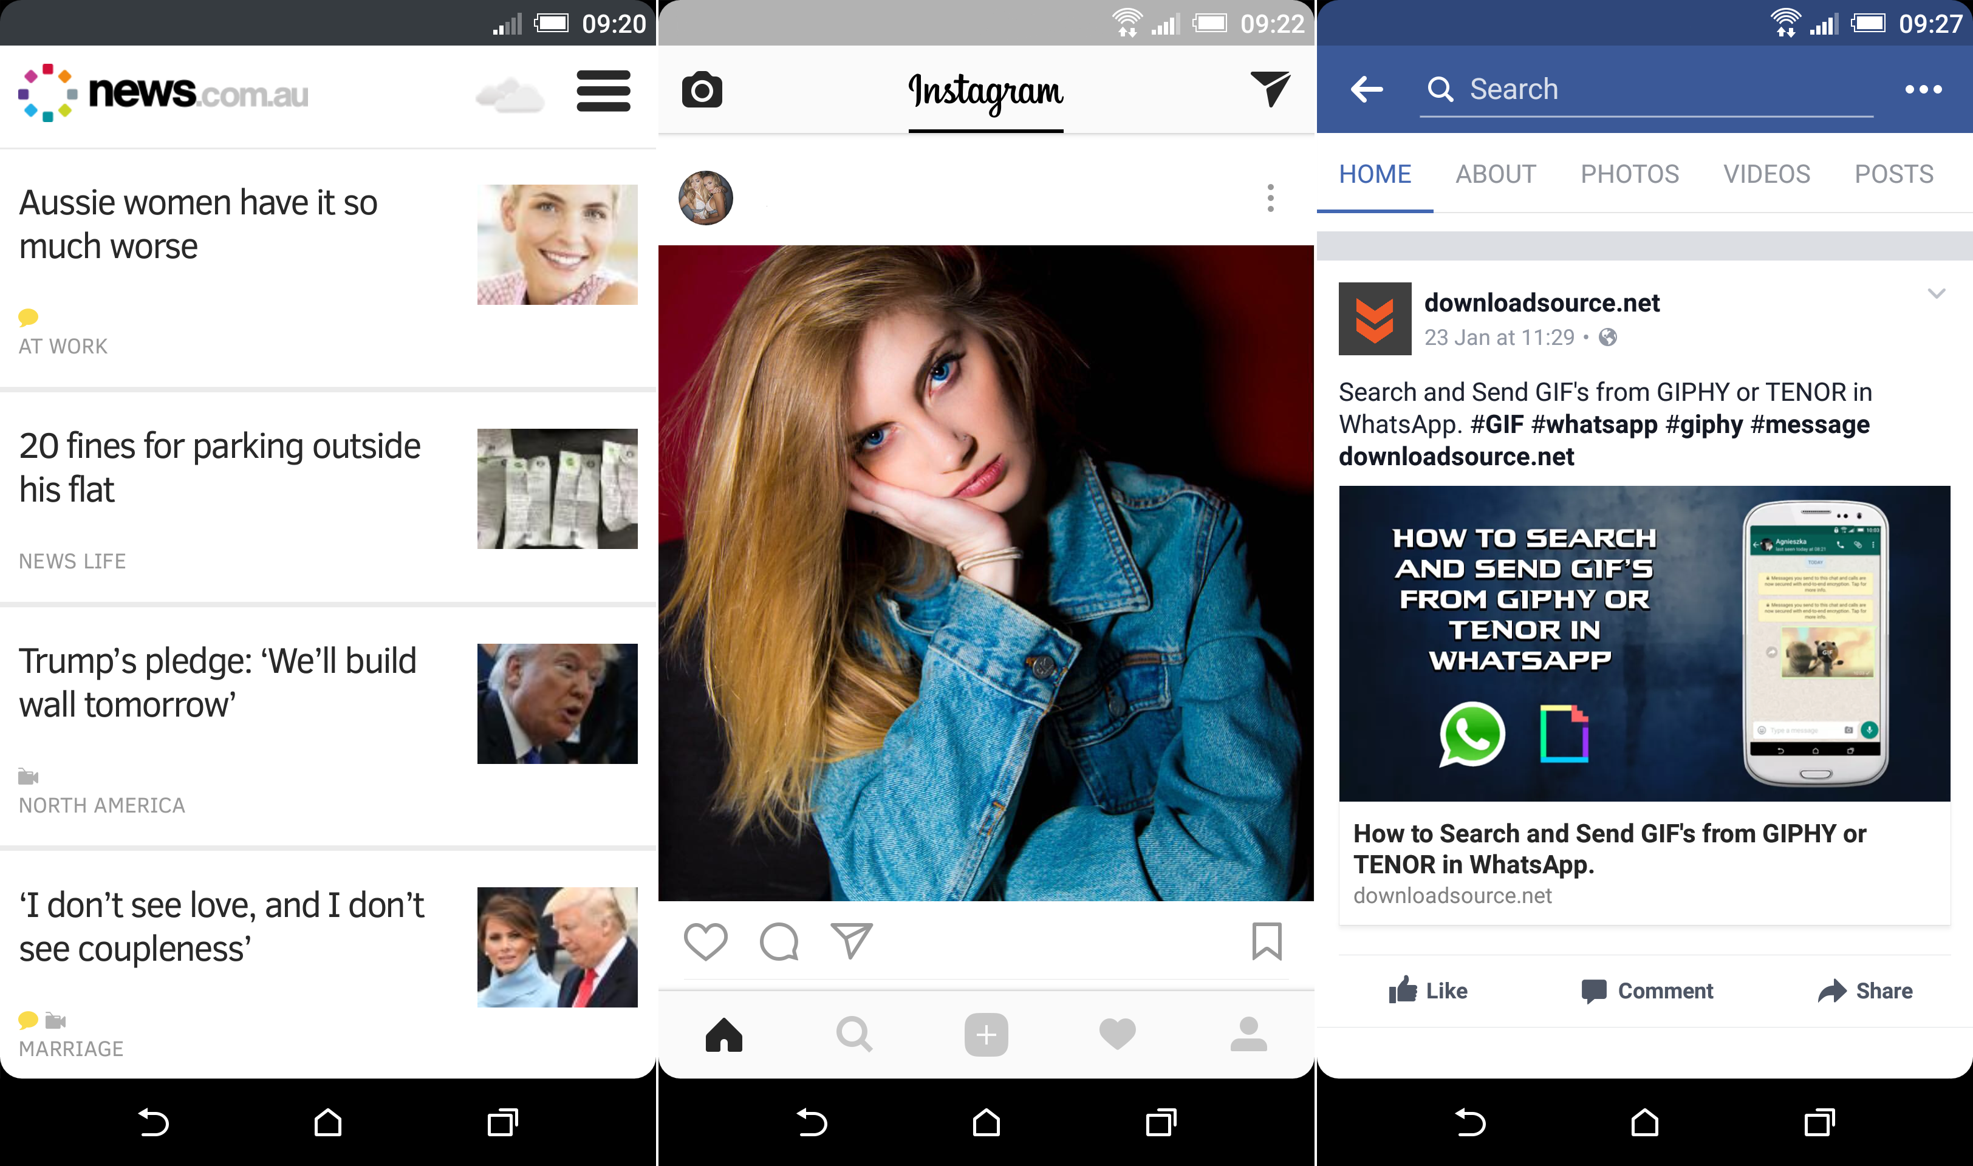Comment on the Facebook post

pos(1646,990)
